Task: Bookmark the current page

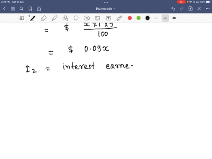Action: click(x=30, y=9)
